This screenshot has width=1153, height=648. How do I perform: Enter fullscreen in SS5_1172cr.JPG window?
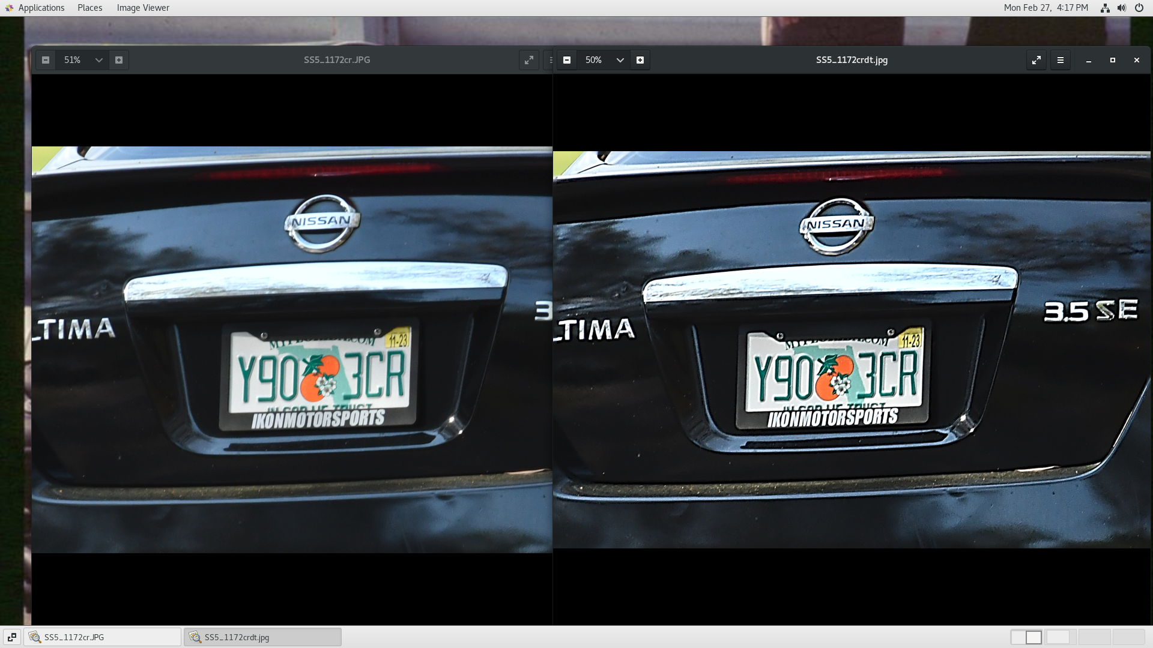tap(529, 60)
